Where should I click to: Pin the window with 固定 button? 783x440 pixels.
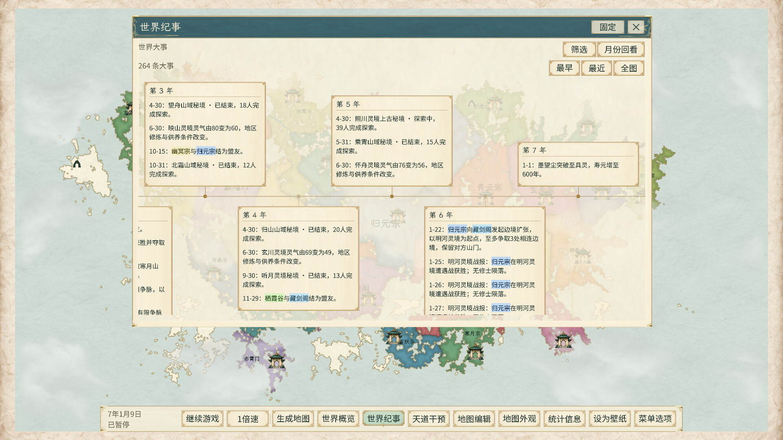pyautogui.click(x=608, y=27)
